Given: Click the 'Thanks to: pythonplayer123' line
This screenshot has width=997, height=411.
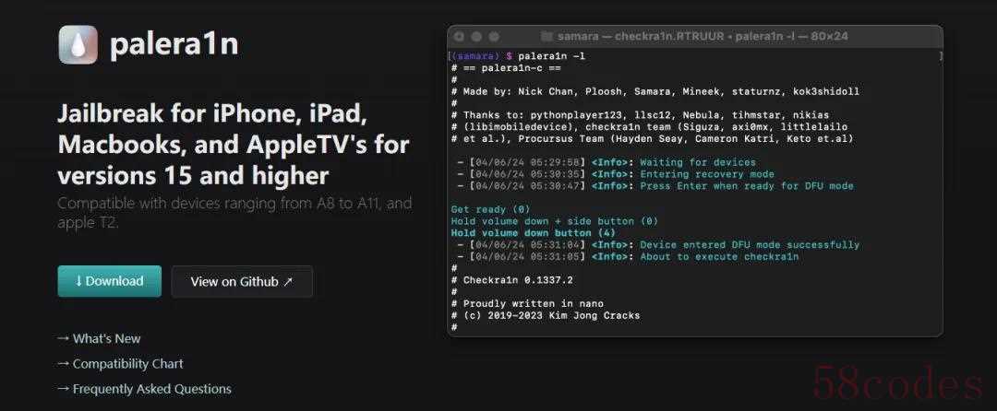Looking at the screenshot, I should (x=640, y=115).
